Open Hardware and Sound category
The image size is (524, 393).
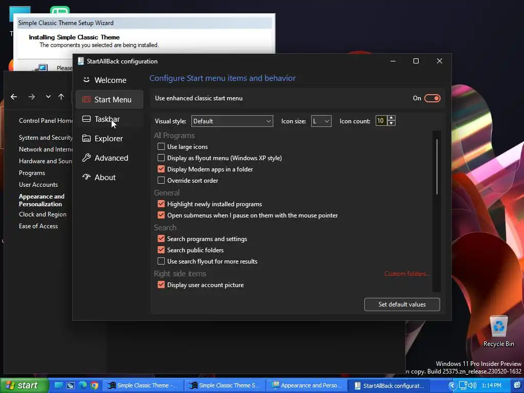pos(46,161)
